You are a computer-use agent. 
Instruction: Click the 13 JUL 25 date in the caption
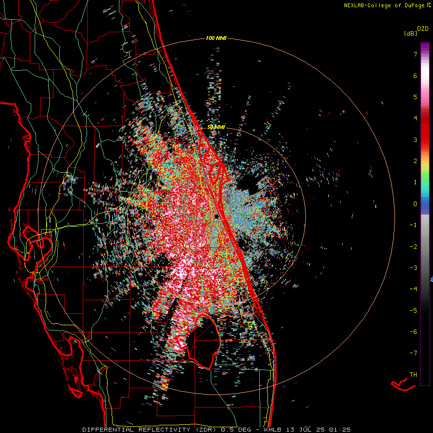[306, 430]
